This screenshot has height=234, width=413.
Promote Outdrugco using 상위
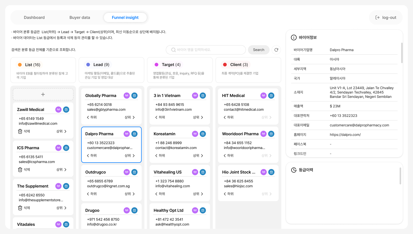[130, 194]
